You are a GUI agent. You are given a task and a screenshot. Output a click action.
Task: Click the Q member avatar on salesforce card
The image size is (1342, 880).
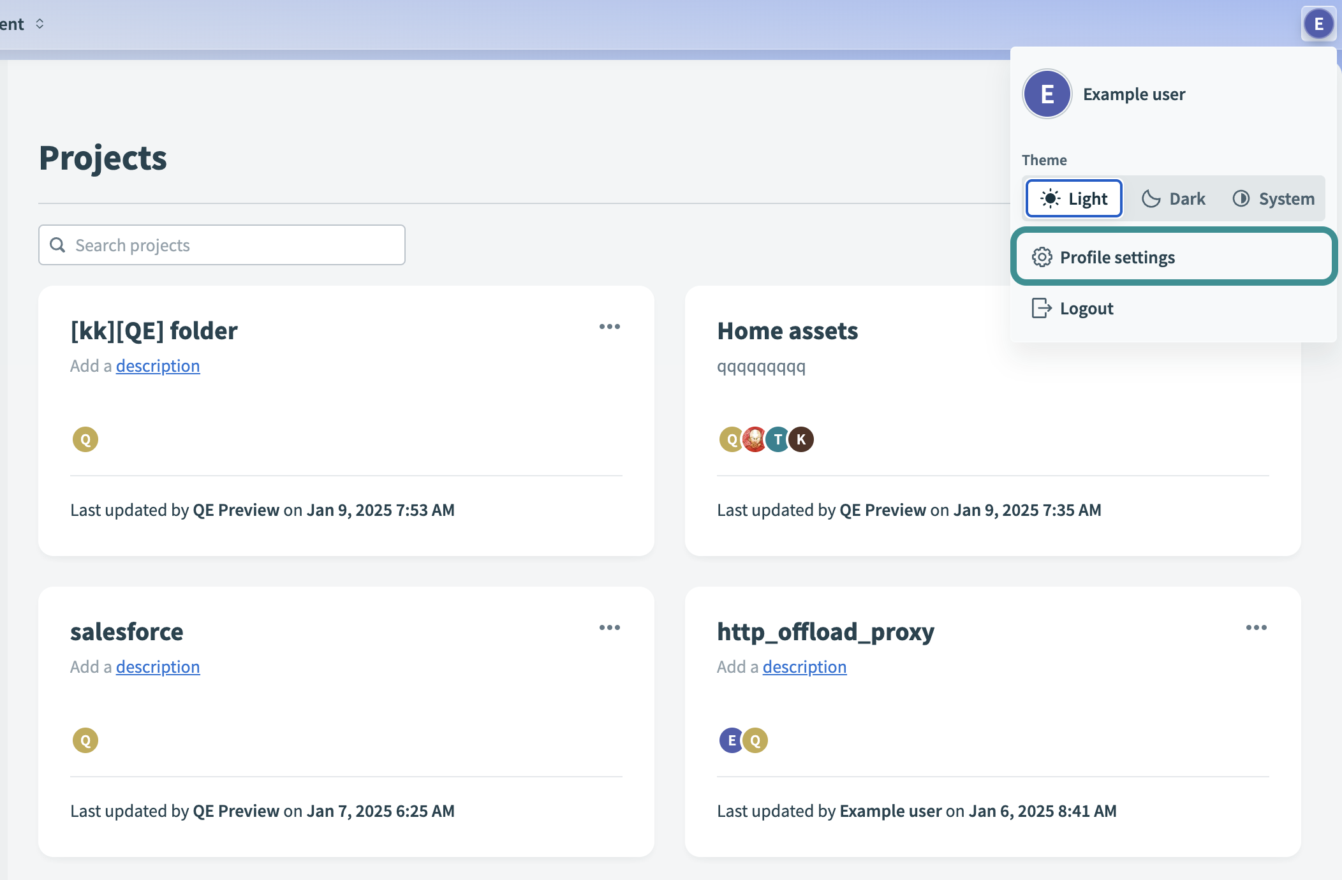coord(85,740)
